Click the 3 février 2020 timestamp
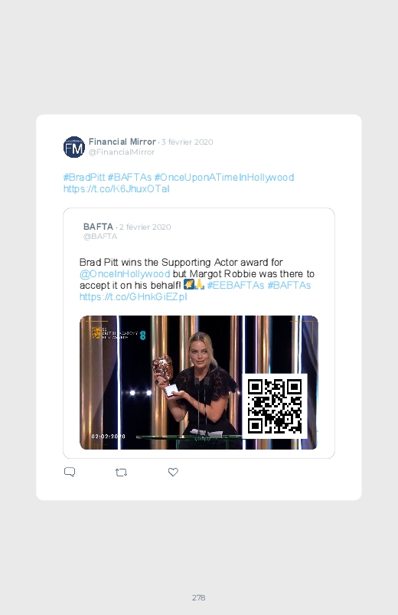The image size is (398, 615). click(x=187, y=142)
